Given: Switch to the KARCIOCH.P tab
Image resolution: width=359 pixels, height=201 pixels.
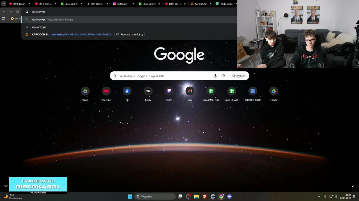Looking at the screenshot, I should click(x=201, y=4).
